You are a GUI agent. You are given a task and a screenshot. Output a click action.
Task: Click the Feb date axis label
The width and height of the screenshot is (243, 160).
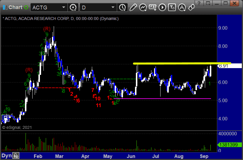tap(38, 156)
